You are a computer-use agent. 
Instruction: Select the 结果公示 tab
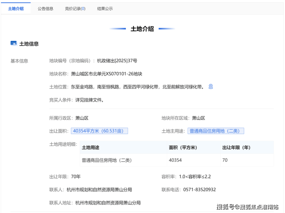point(105,8)
